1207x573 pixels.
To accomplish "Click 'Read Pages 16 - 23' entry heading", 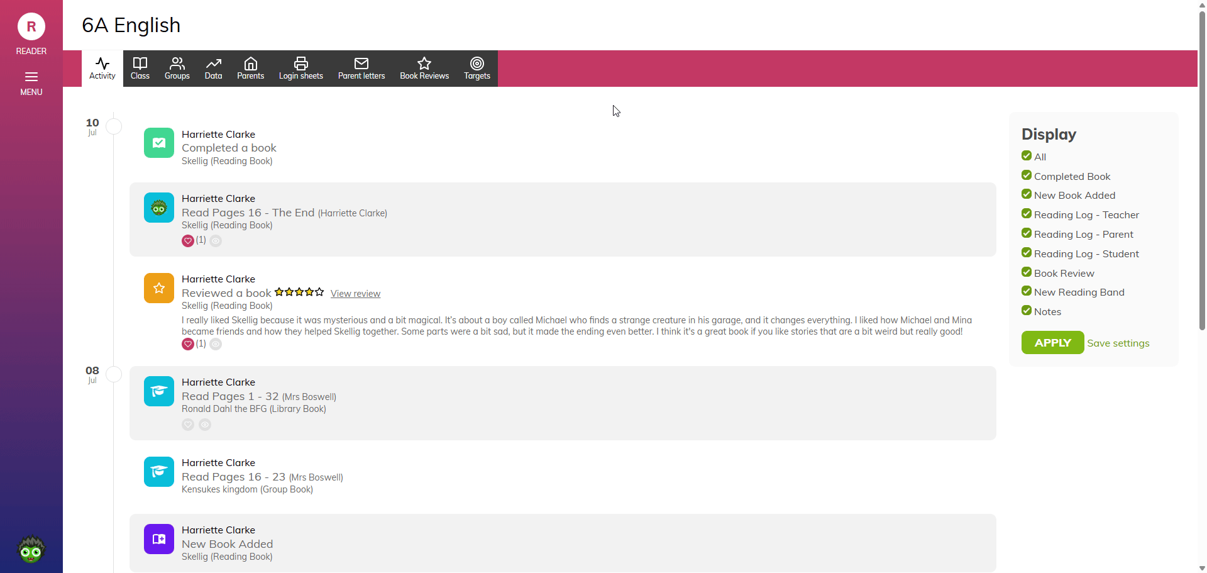I will coord(233,477).
